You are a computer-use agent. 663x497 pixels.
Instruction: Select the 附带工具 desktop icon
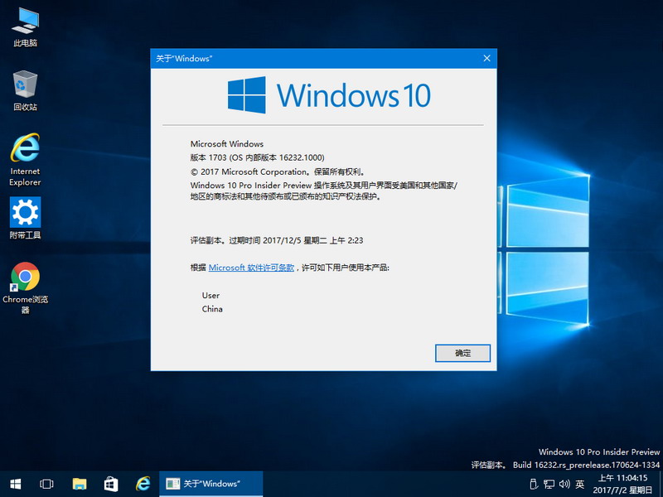[25, 218]
